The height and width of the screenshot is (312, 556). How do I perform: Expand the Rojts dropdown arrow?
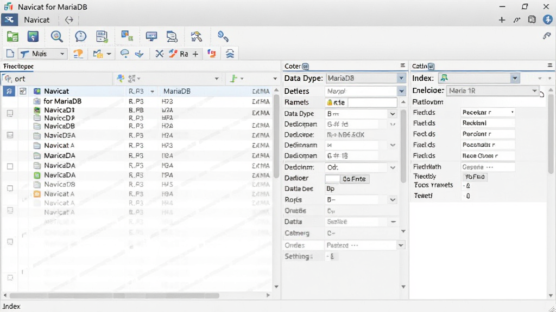393,200
